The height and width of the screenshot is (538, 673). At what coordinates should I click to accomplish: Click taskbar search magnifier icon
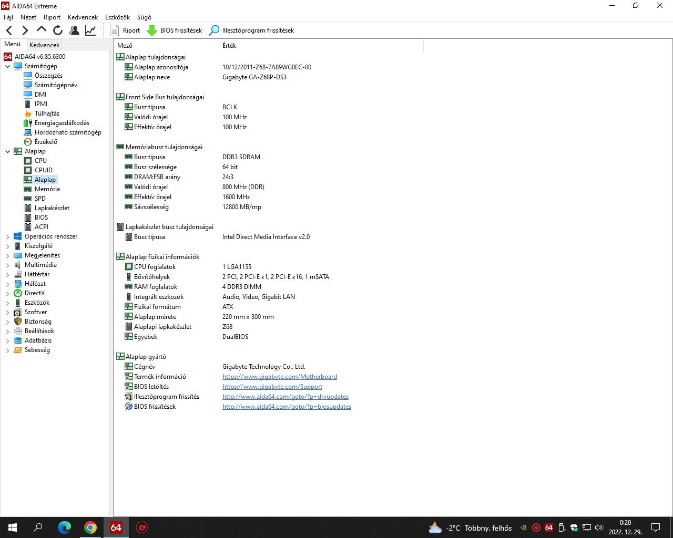click(x=38, y=527)
